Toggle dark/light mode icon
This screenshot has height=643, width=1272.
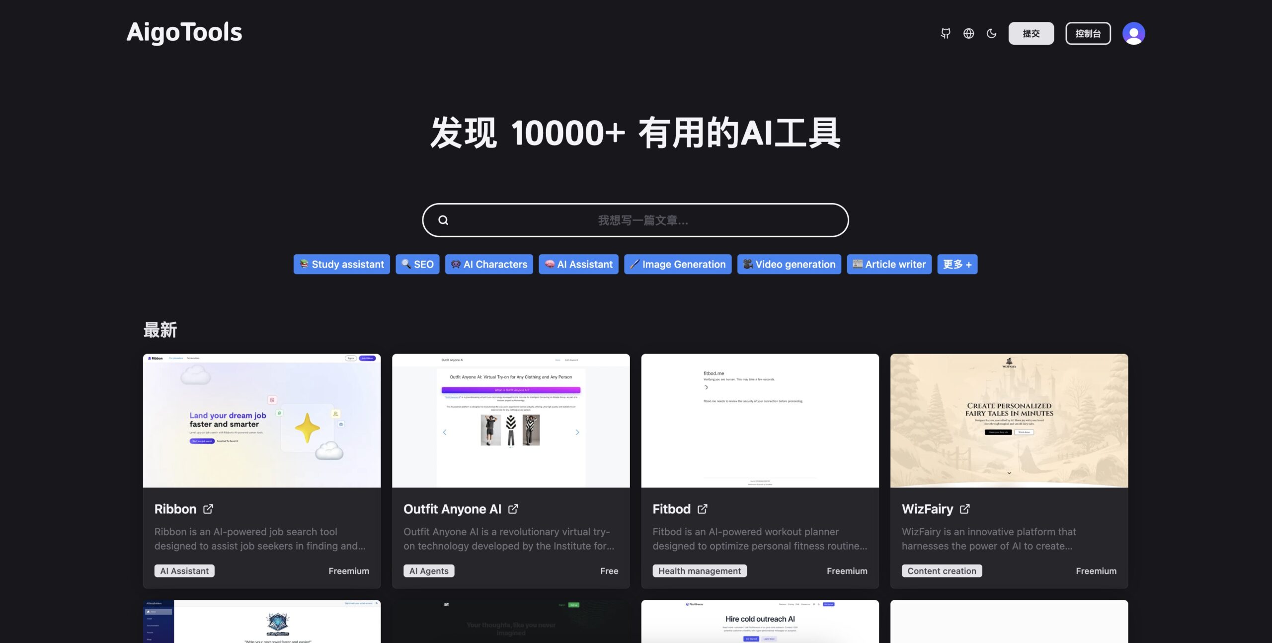[x=992, y=33]
